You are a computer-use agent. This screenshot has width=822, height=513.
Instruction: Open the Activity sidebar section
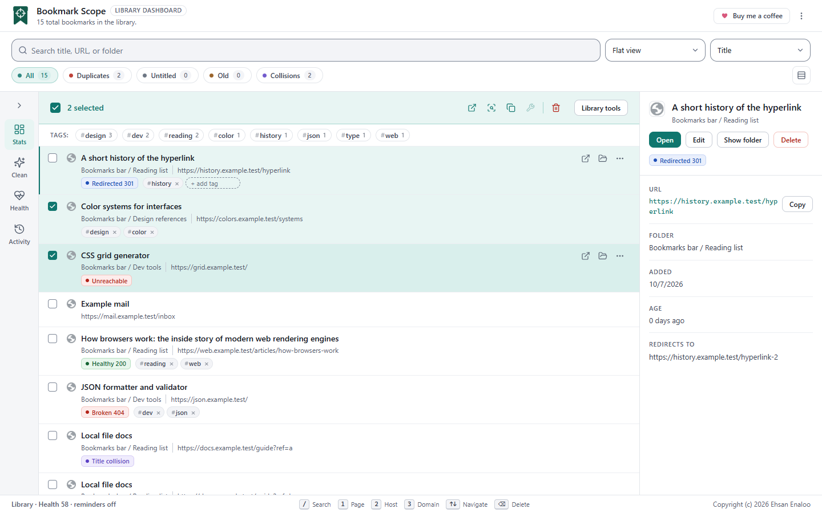[19, 234]
